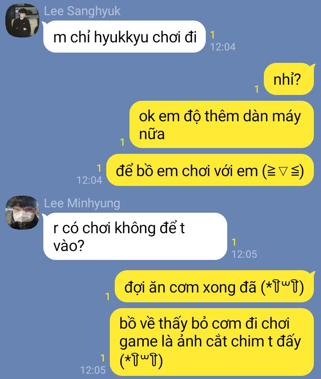The height and width of the screenshot is (379, 321).
Task: Select the "r có chơi không để t vào?" message
Action: coord(135,236)
